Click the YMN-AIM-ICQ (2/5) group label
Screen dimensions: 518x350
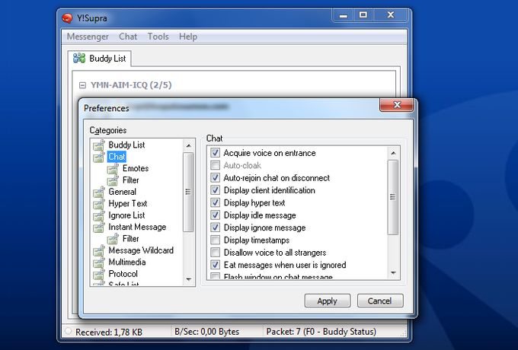pyautogui.click(x=131, y=85)
